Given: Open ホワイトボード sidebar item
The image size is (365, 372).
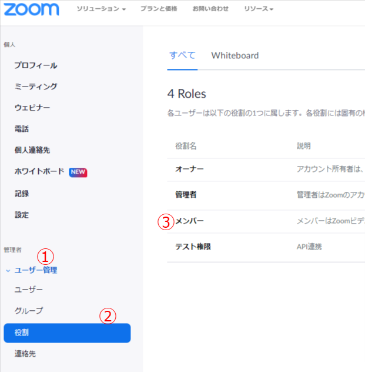Looking at the screenshot, I should point(39,171).
